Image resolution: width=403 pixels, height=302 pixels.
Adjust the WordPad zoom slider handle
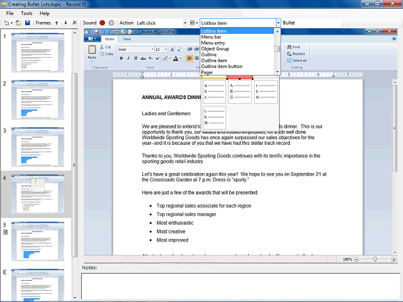[375, 259]
